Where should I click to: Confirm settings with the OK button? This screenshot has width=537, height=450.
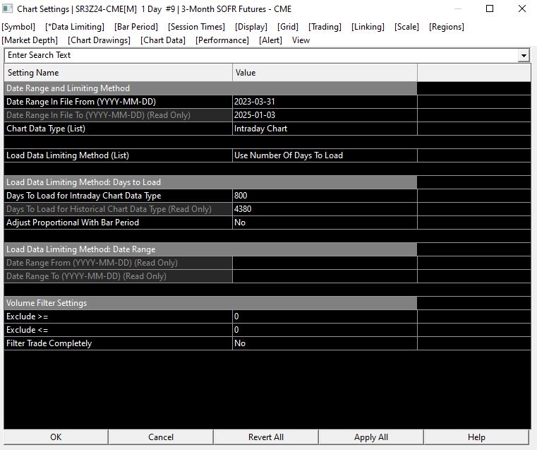tap(56, 437)
